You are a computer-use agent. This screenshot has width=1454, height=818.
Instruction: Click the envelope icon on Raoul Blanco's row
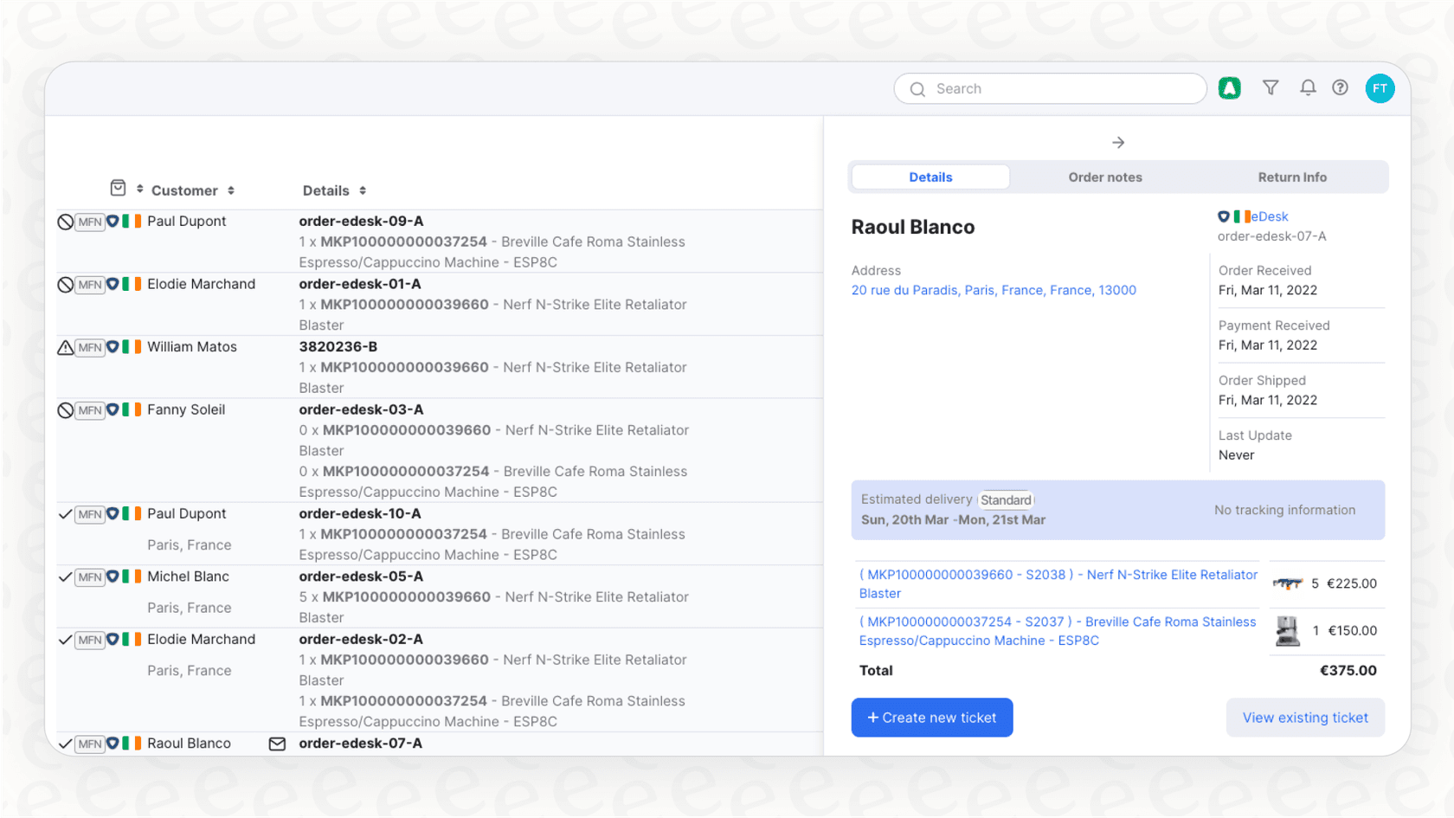(x=277, y=743)
